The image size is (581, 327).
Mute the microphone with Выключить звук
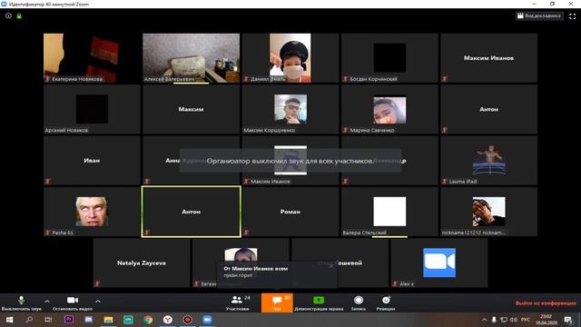coord(21,302)
